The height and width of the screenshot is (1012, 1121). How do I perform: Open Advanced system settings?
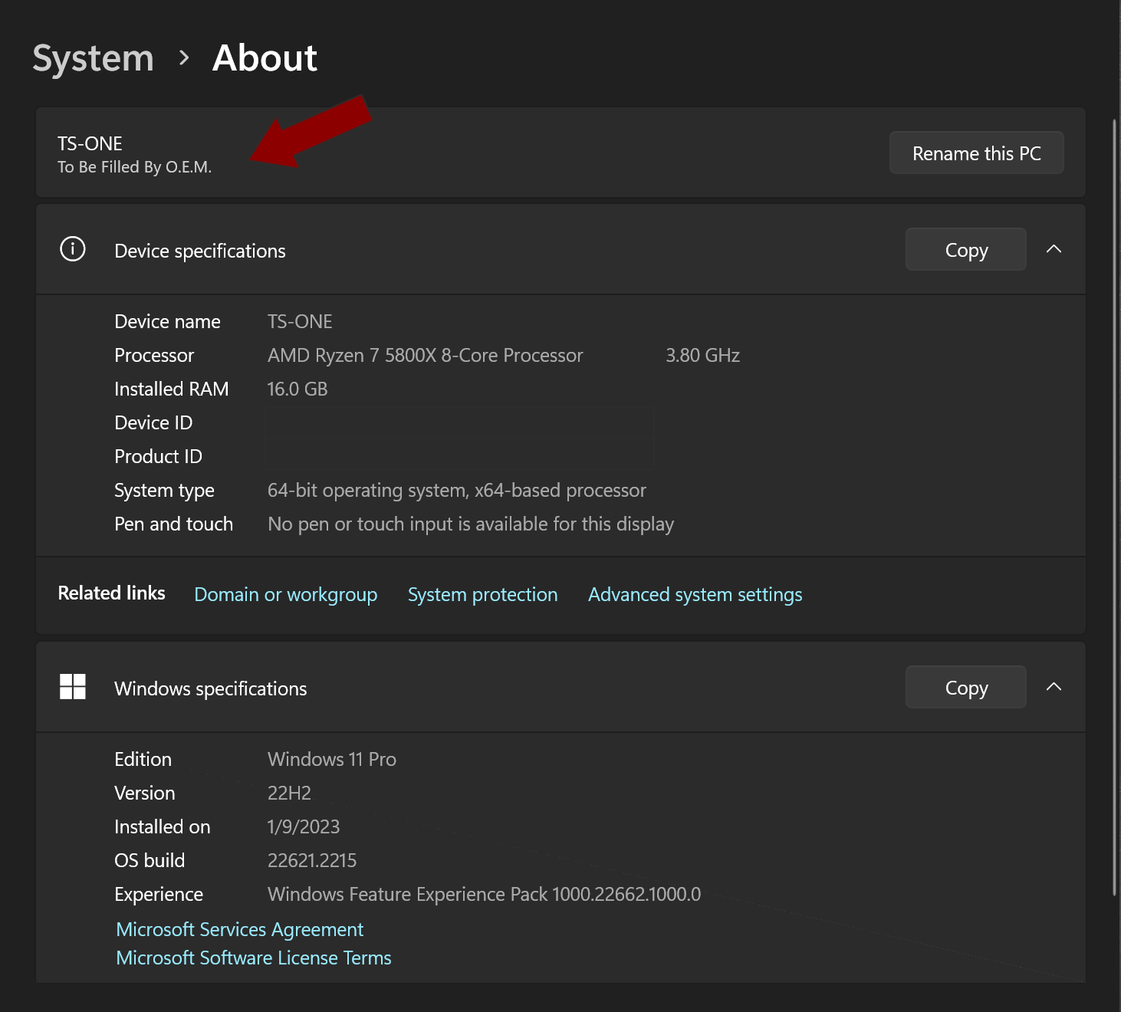[x=695, y=594]
